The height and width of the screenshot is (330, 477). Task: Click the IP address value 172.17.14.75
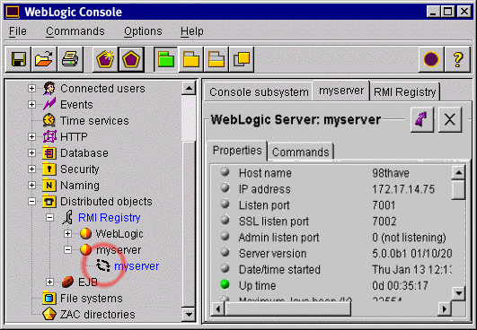(403, 189)
